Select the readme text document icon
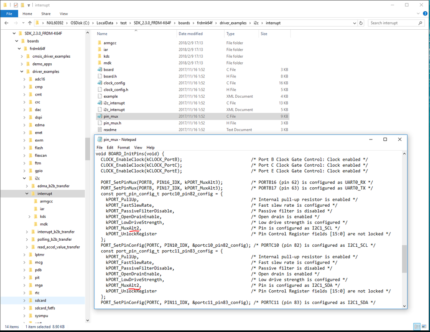Viewport: 430px width, 332px height. 100,130
